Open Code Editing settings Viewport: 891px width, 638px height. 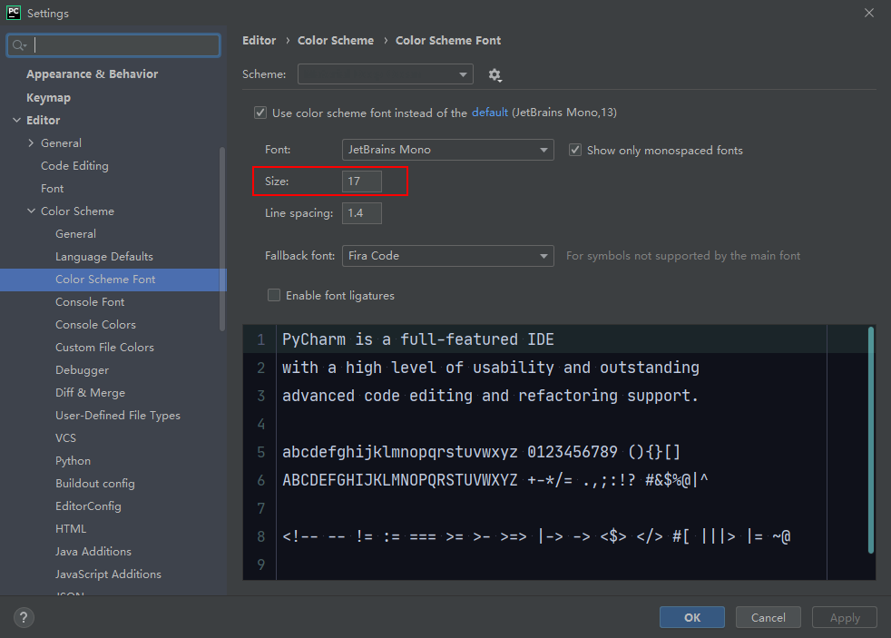click(x=74, y=166)
